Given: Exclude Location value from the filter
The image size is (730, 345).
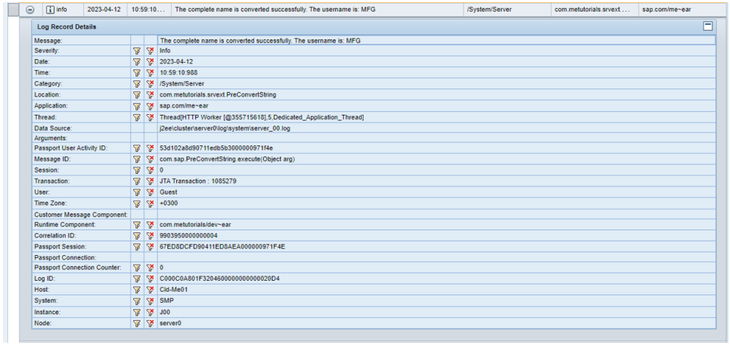Looking at the screenshot, I should coord(150,95).
